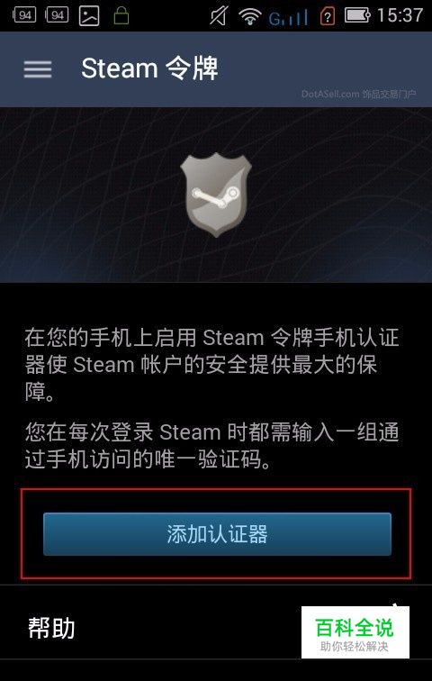Screen dimensions: 432x681
Task: Open the hamburger navigation menu
Action: pos(38,69)
